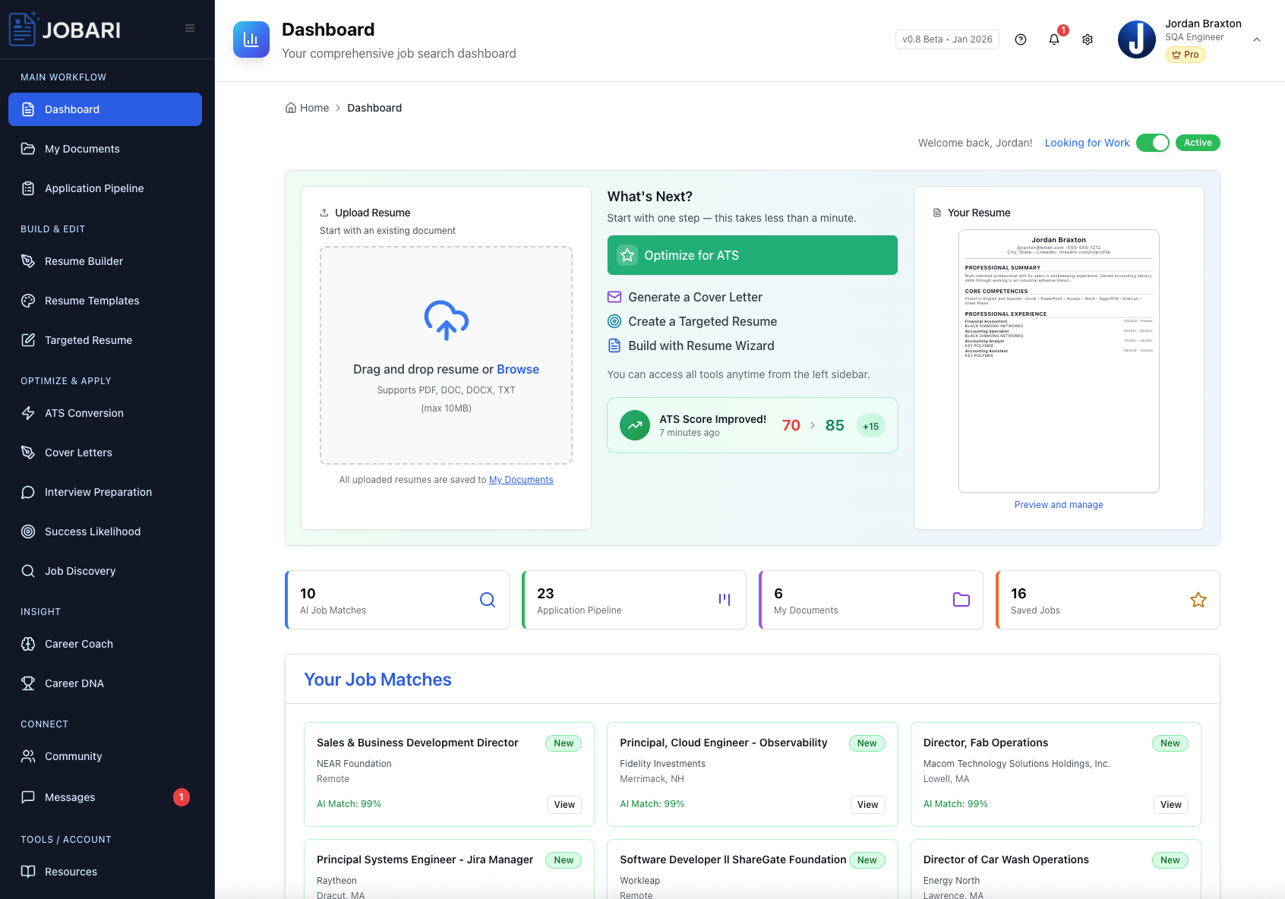Collapse the profile menu chevron
This screenshot has width=1285, height=899.
[x=1258, y=39]
